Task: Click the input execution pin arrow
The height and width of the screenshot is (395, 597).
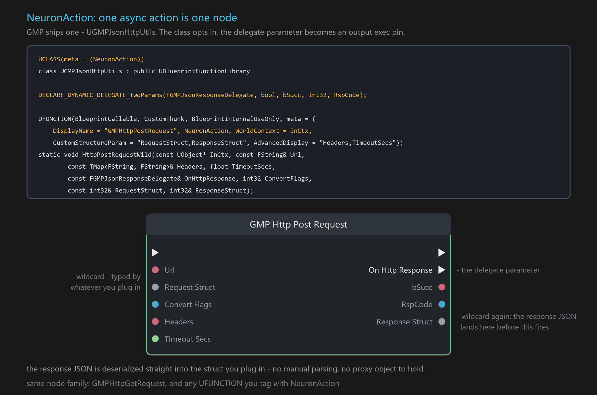Action: tap(155, 253)
